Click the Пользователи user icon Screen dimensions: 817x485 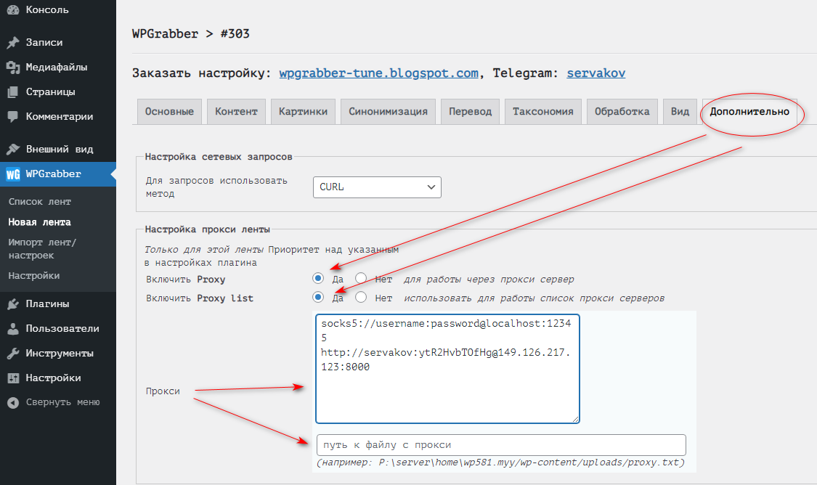[12, 329]
